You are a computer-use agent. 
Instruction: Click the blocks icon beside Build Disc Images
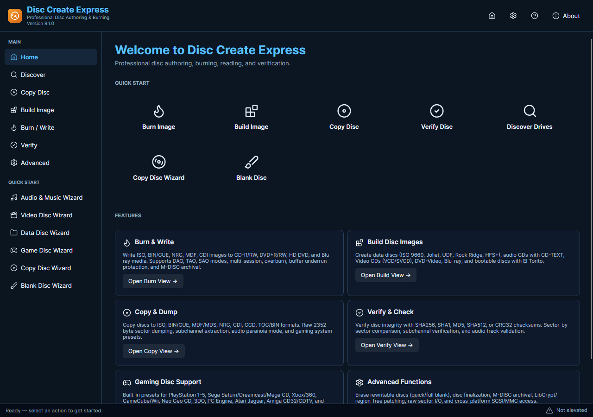tap(360, 242)
